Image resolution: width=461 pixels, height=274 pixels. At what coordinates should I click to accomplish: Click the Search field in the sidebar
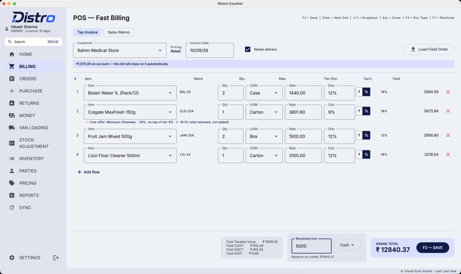coord(33,42)
